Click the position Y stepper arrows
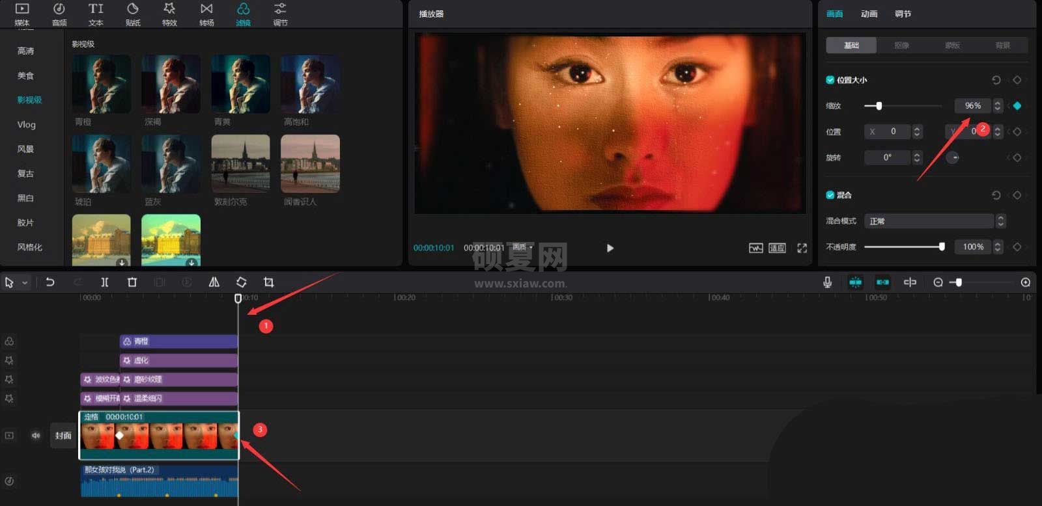 click(x=997, y=131)
